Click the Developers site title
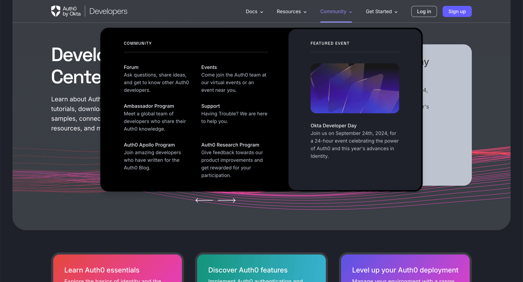Screen dimensions: 523x282 coord(108,11)
